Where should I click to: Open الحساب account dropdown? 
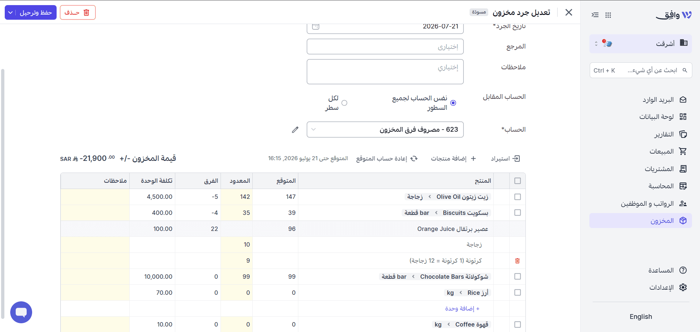(385, 130)
